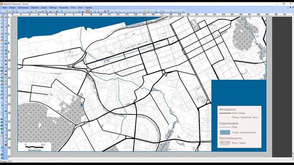
Task: Click the Улицы, проезжие части legend label
Action: 245,117
